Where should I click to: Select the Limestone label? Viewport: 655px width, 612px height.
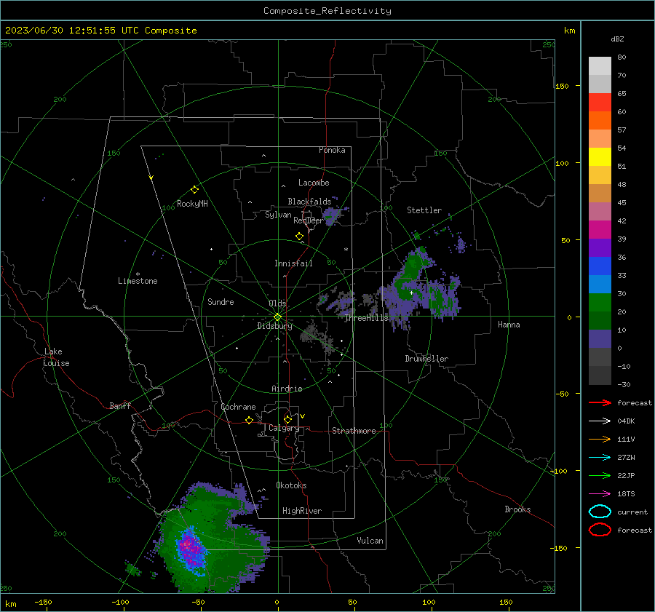tap(138, 281)
